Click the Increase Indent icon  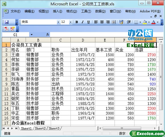coord(129,22)
